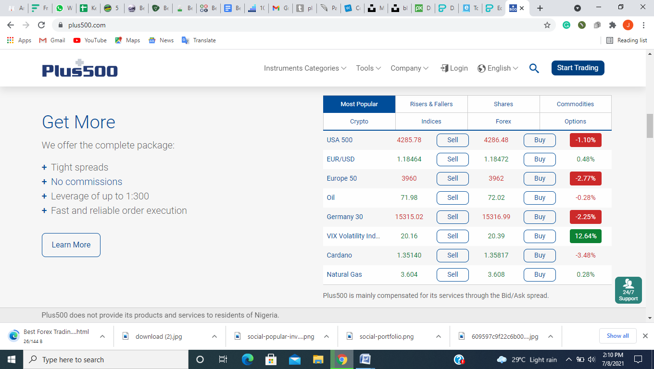Sell Europe 50

point(453,179)
